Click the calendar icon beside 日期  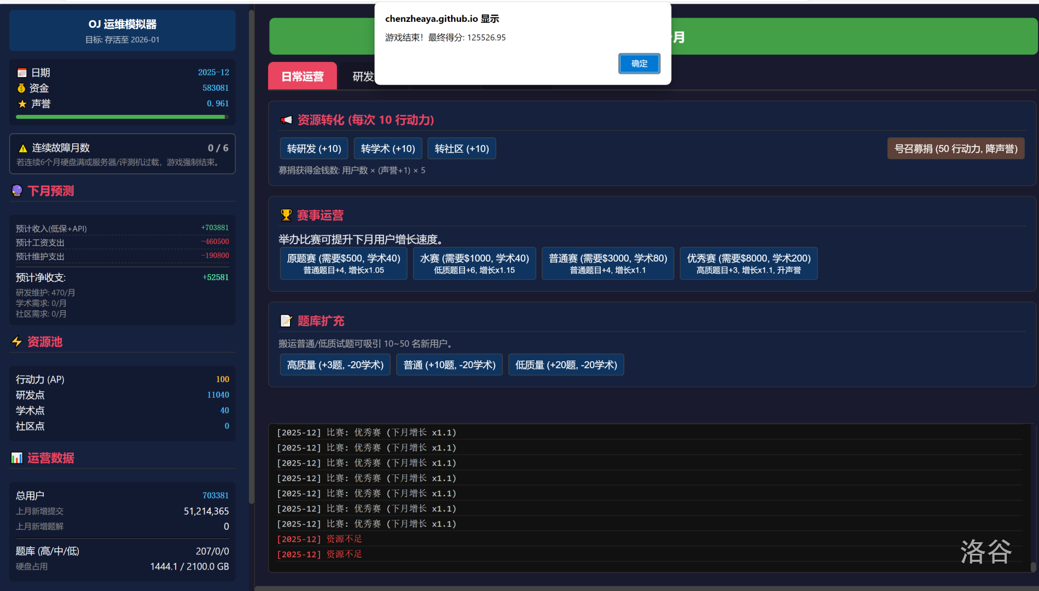pyautogui.click(x=22, y=73)
